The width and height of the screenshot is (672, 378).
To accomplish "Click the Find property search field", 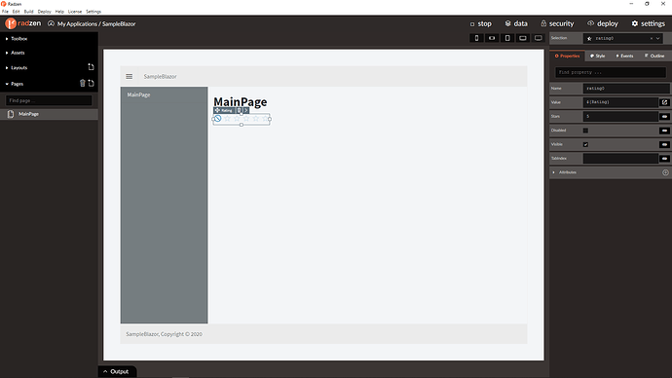I will [611, 72].
